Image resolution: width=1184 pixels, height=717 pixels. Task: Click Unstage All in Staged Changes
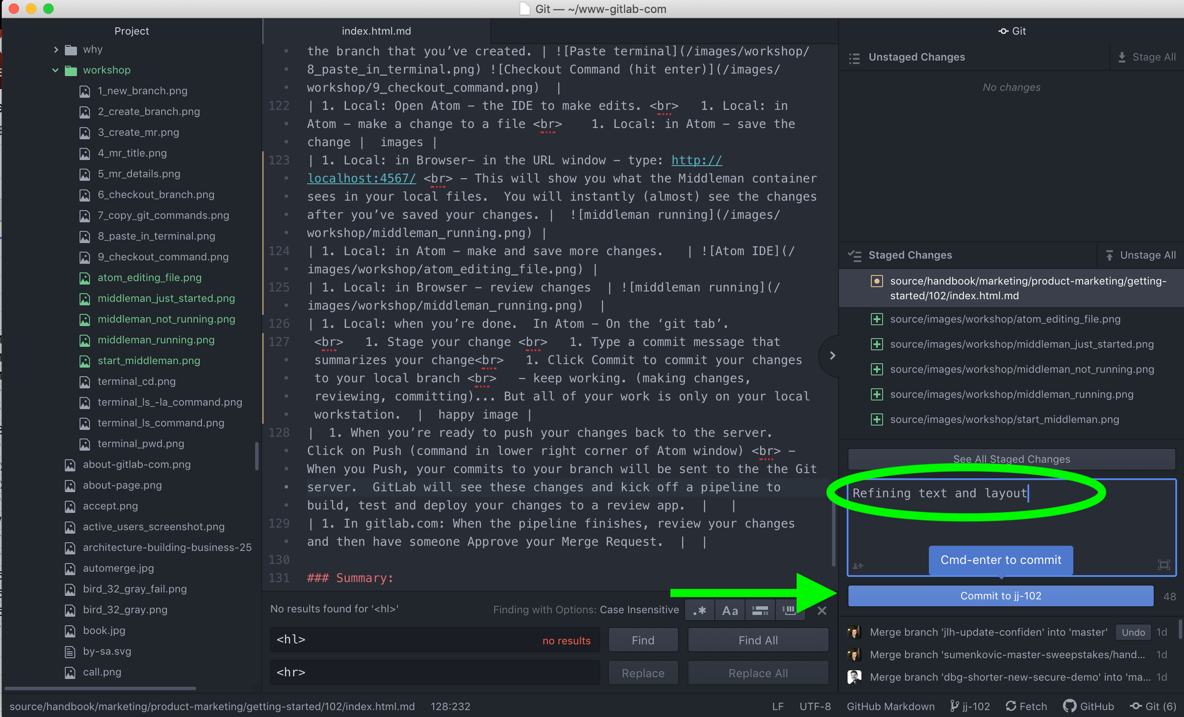point(1141,255)
